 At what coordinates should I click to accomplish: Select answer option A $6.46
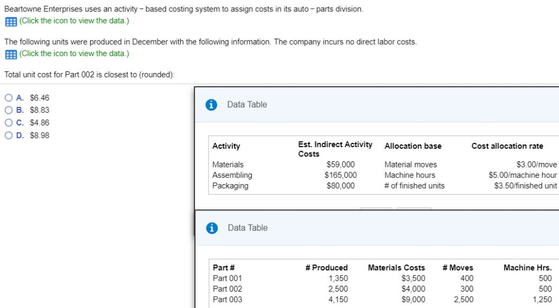pyautogui.click(x=9, y=98)
